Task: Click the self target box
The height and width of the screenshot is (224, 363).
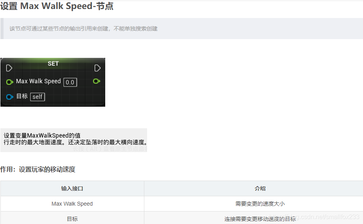Action: click(x=38, y=97)
